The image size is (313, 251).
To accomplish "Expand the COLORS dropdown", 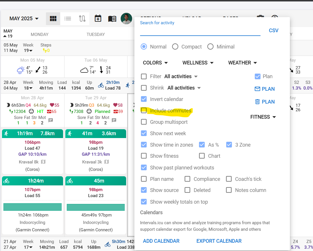I will pos(155,63).
